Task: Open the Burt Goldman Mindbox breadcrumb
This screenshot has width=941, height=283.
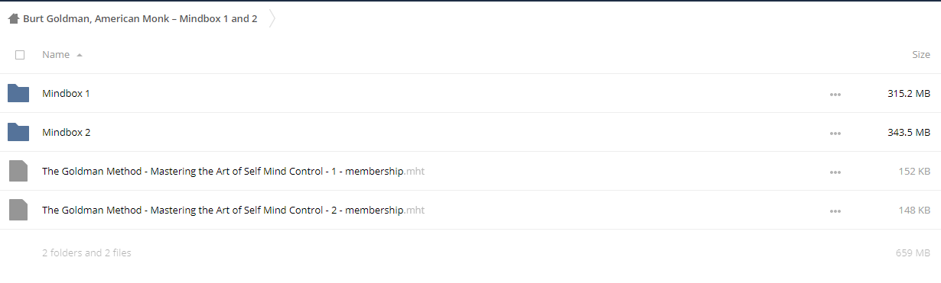Action: pyautogui.click(x=140, y=18)
